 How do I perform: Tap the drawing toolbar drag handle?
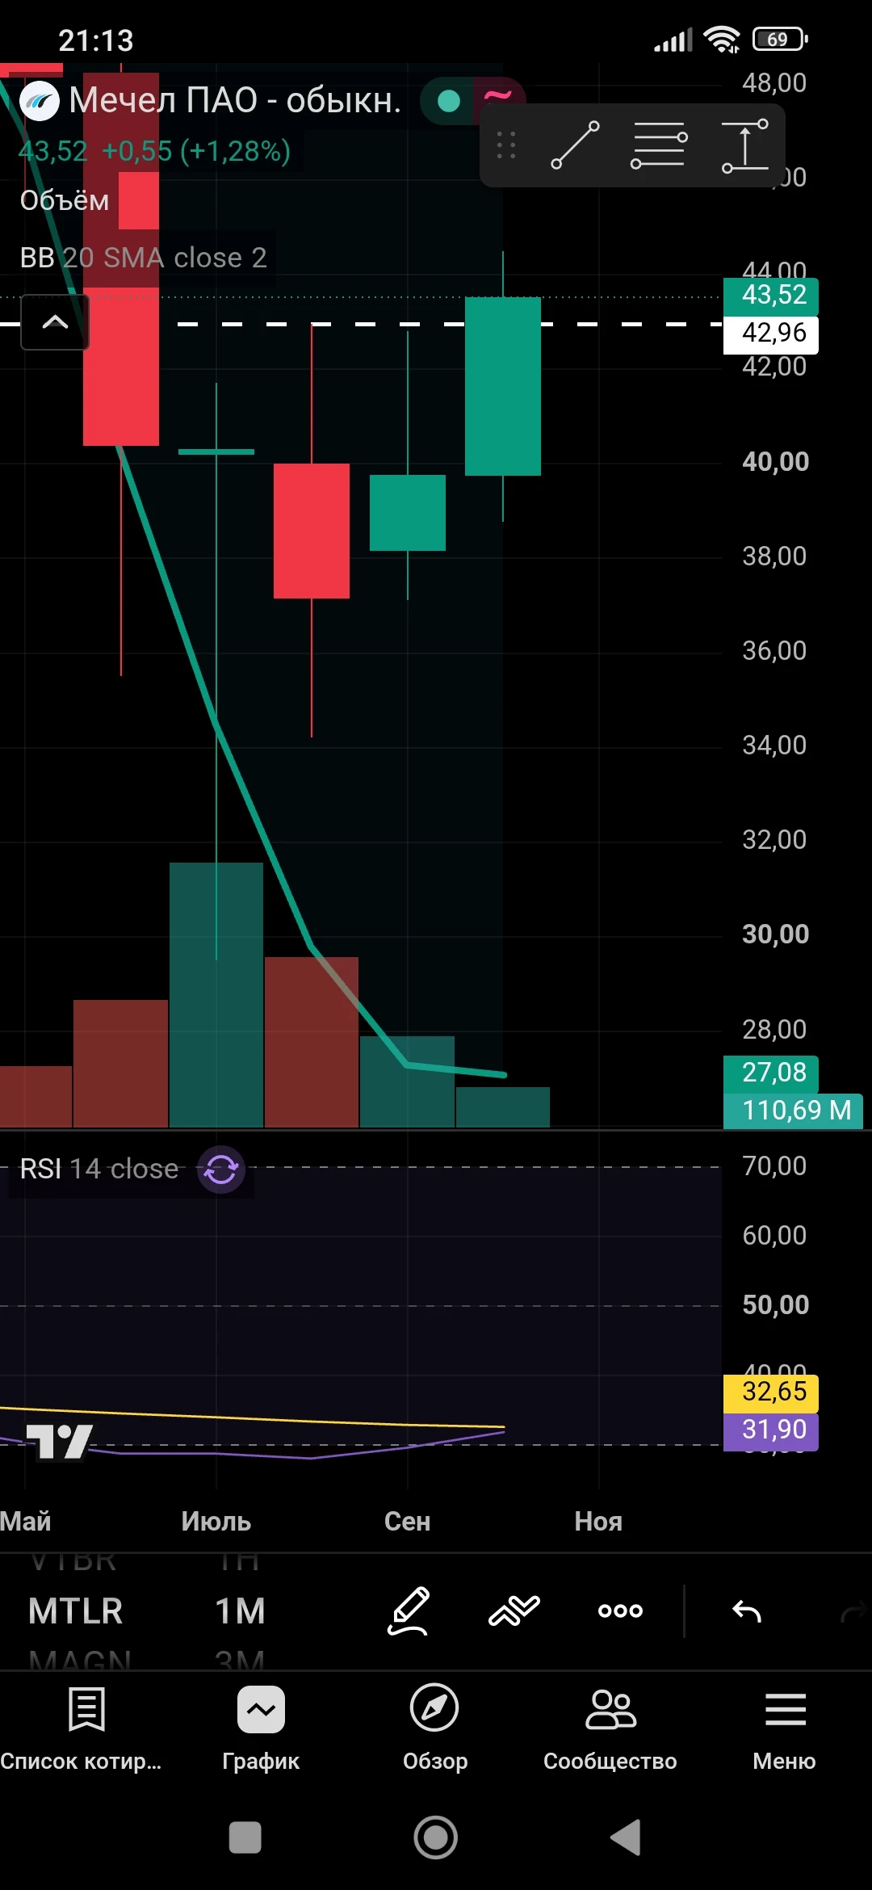click(506, 145)
